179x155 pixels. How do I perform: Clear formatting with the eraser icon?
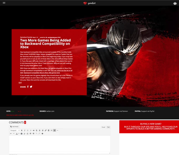point(24,134)
